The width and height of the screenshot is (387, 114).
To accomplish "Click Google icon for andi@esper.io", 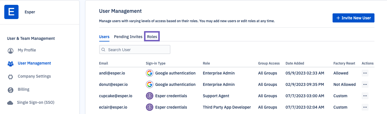I will coord(149,73).
